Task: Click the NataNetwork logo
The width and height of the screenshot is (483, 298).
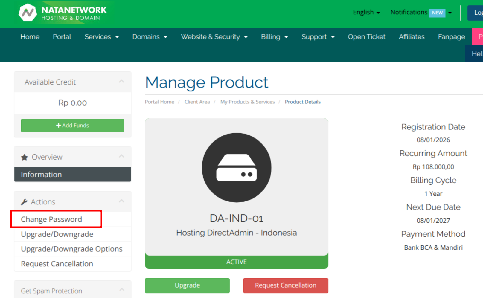Action: point(63,13)
